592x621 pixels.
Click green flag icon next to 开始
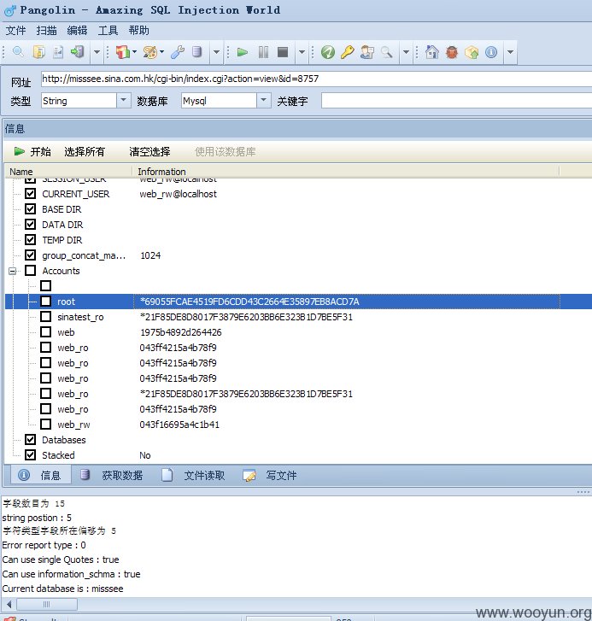click(x=19, y=151)
